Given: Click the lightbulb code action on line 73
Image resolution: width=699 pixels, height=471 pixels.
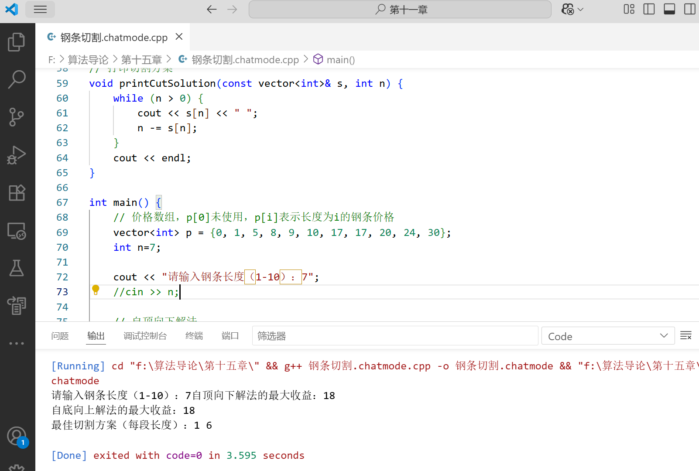Looking at the screenshot, I should [x=96, y=290].
